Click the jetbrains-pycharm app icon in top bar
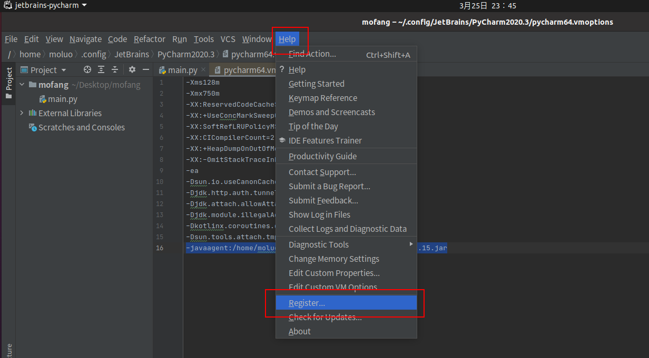The width and height of the screenshot is (649, 358). [x=8, y=5]
